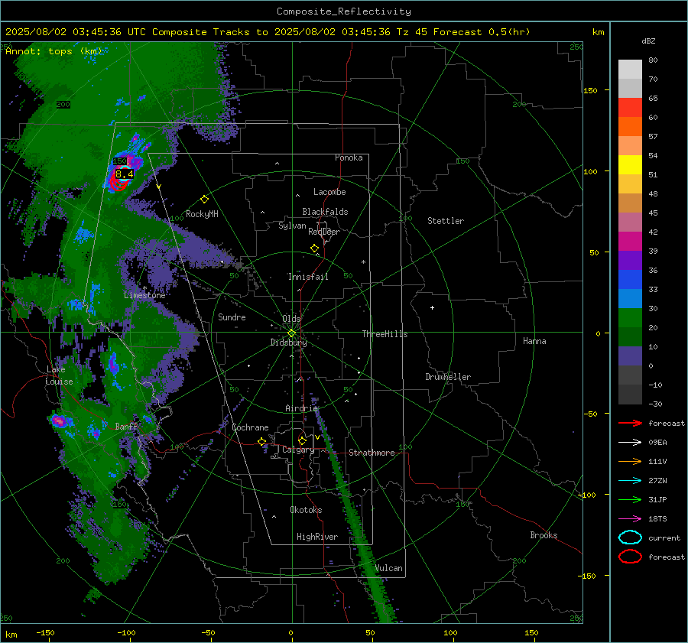Click the white plus marker west of Hanna
688x643 pixels.
432,307
